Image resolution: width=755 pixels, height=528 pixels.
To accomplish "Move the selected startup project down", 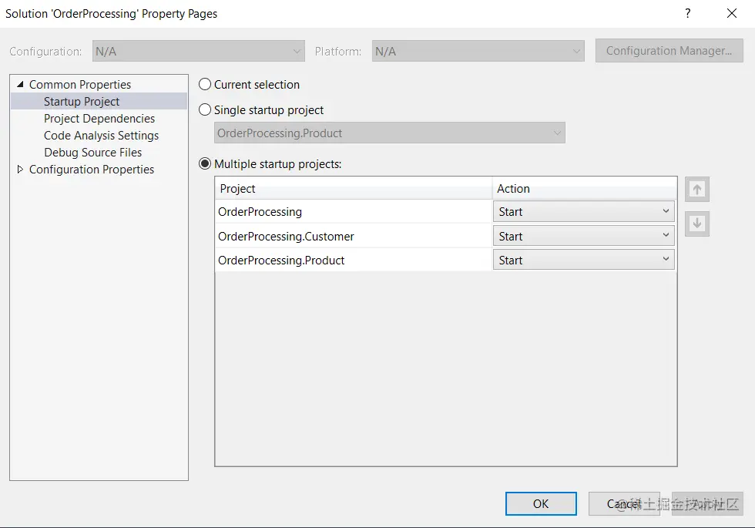I will tap(696, 224).
